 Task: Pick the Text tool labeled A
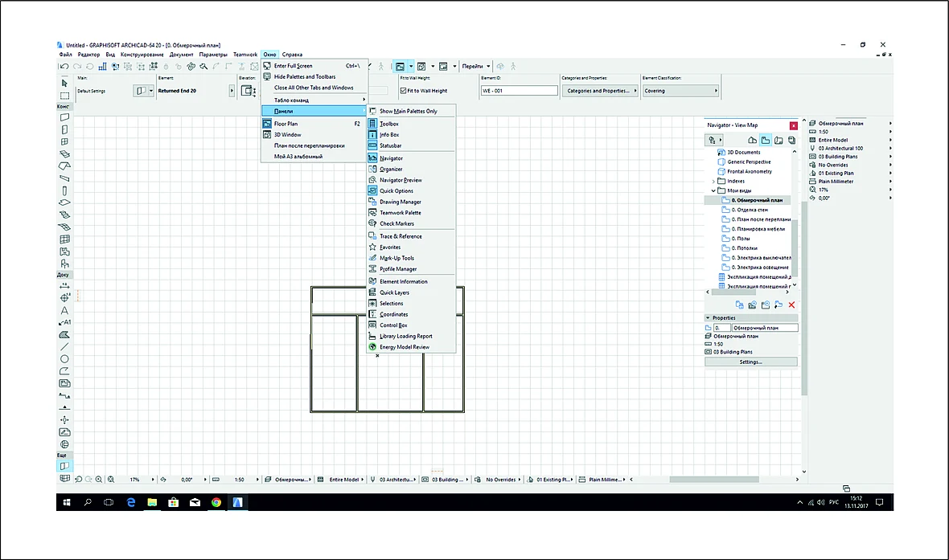[64, 310]
